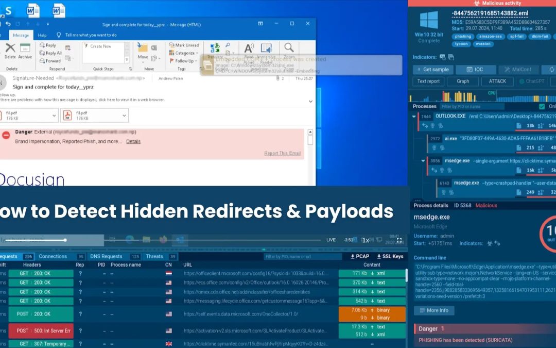This screenshot has height=348, width=556.
Task: Select the Help ribbon tab
Action: click(x=42, y=35)
